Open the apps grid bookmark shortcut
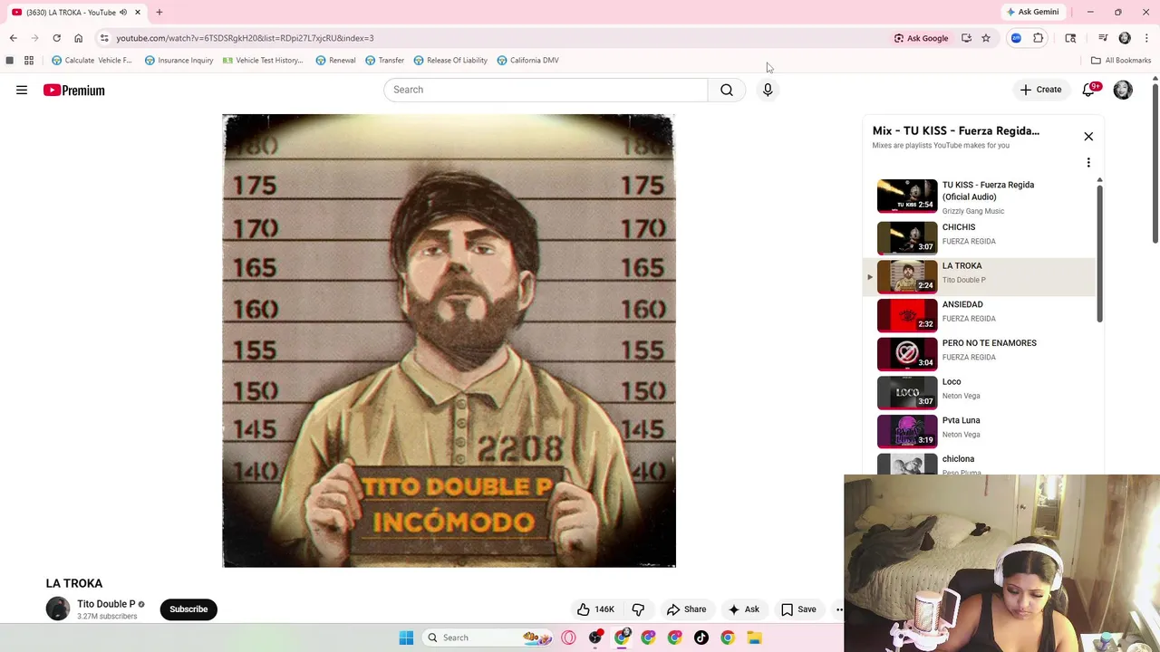Viewport: 1160px width, 652px height. click(x=29, y=61)
